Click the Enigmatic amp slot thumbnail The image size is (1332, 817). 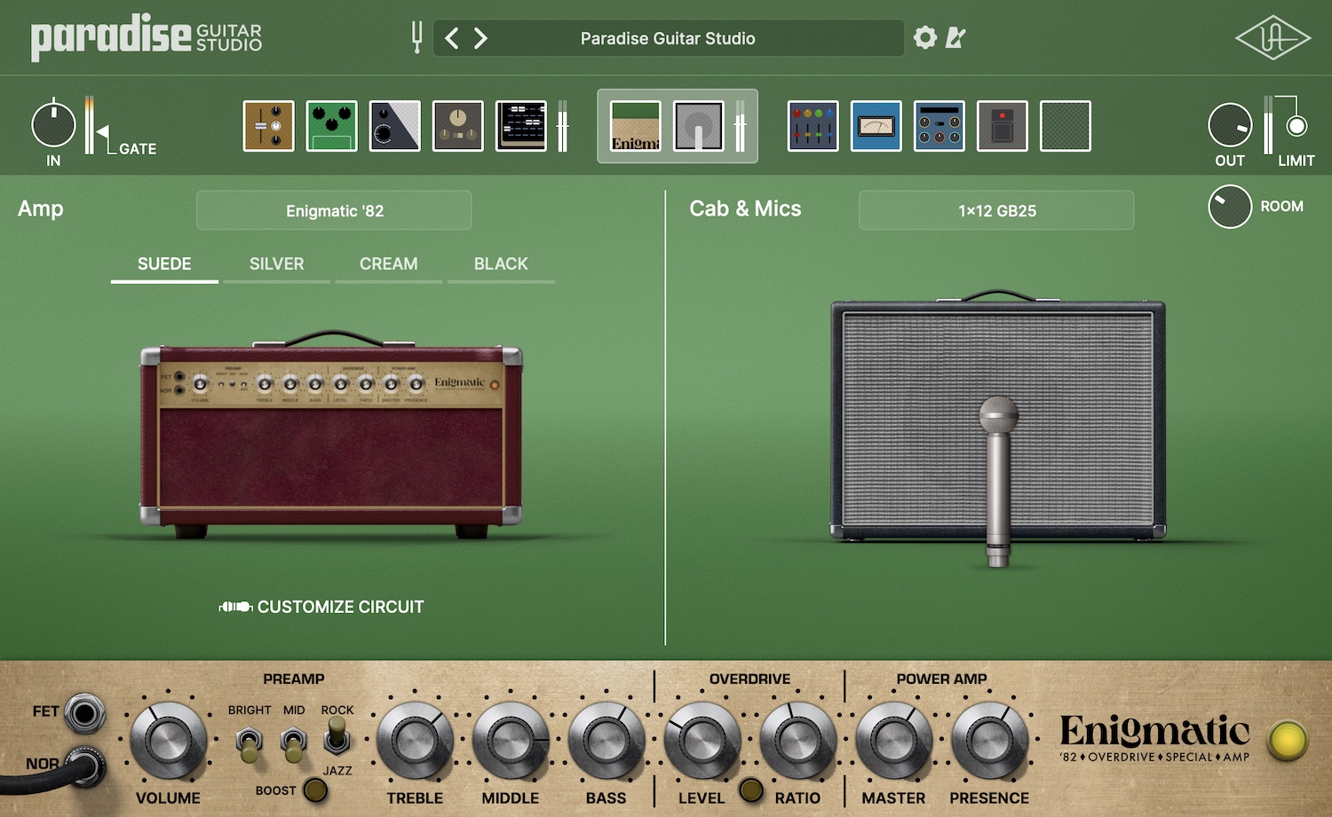click(x=636, y=126)
